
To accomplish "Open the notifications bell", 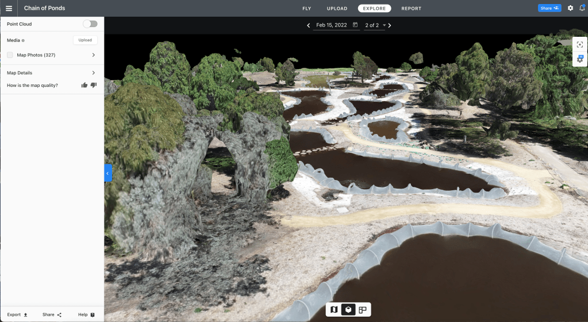I will coord(582,8).
